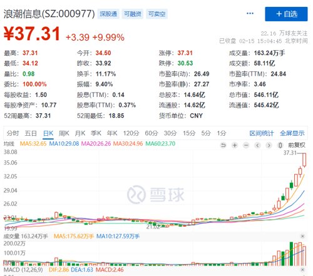Switch to the 15分 chart
Screen dimensions: 313x276
[189, 133]
